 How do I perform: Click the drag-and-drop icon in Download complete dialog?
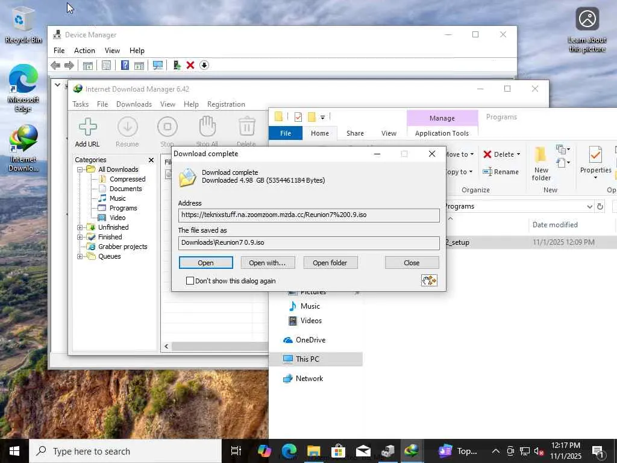[429, 280]
